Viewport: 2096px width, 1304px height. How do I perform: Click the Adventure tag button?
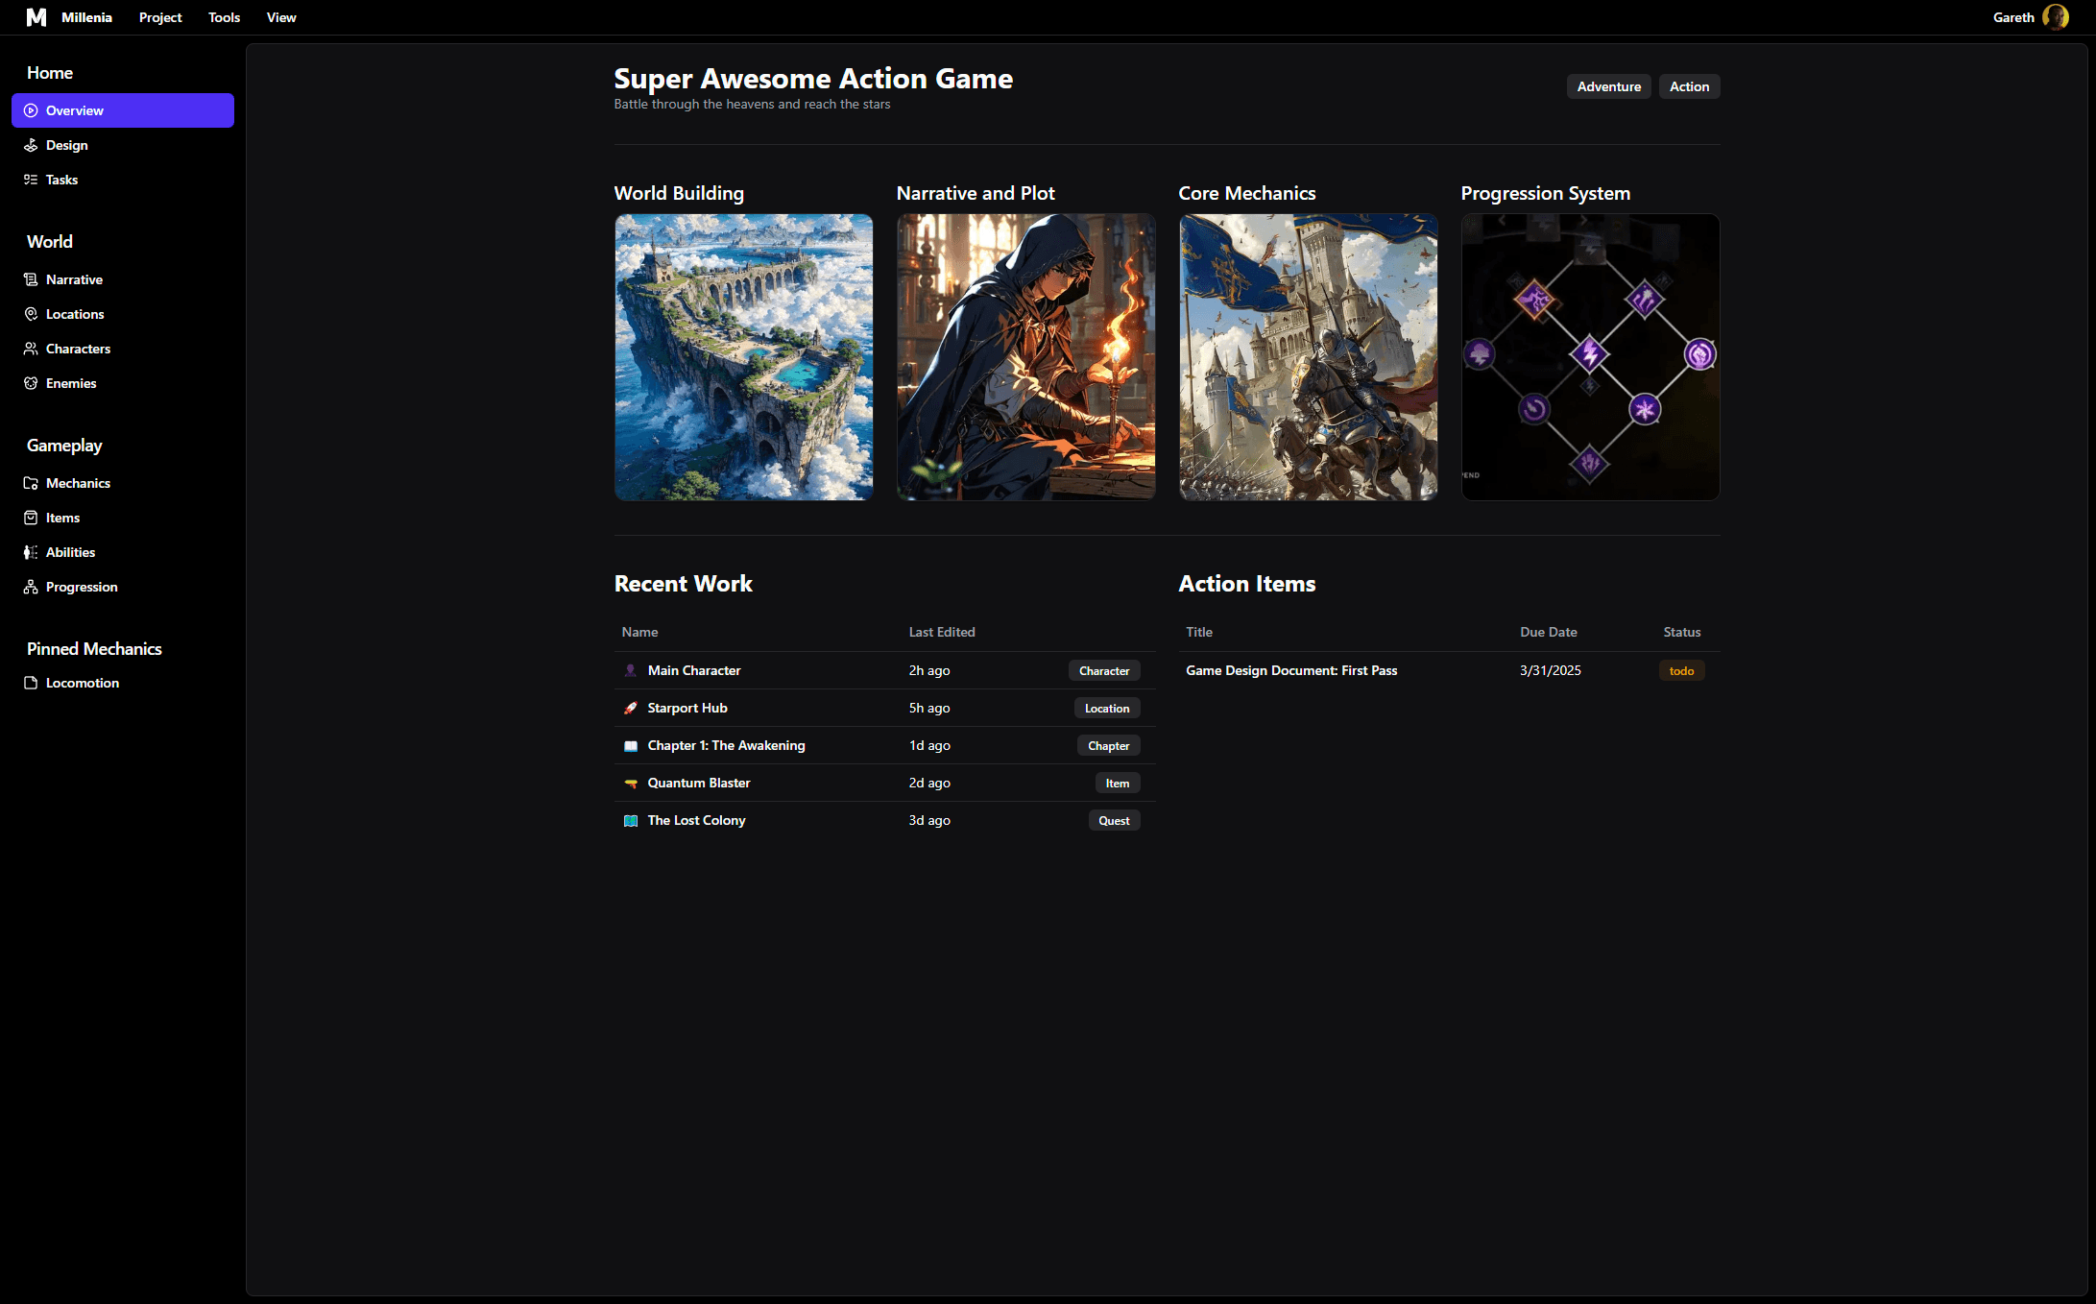tap(1608, 86)
